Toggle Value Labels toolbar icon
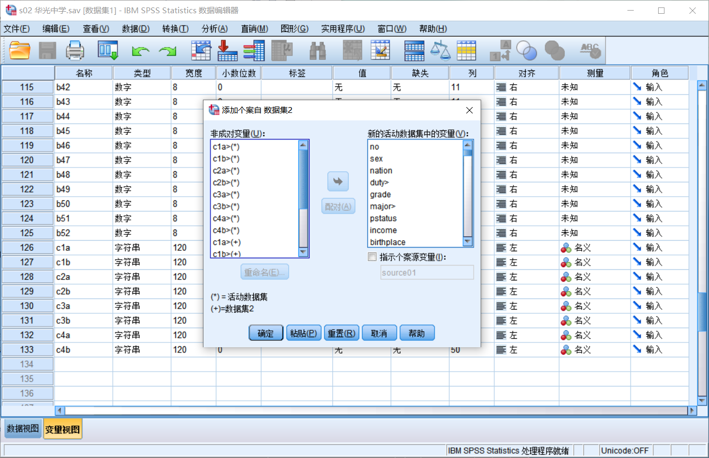Screen dimensions: 709x458 point(500,50)
